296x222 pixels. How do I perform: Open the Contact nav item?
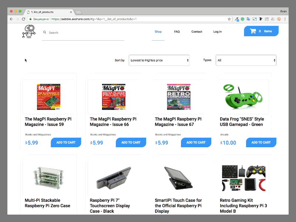(197, 31)
